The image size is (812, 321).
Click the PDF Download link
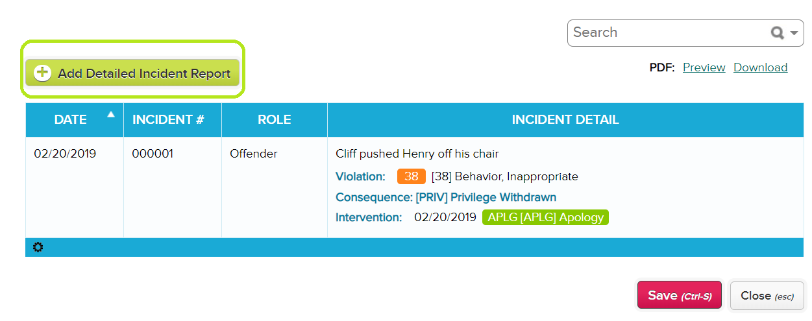[760, 67]
